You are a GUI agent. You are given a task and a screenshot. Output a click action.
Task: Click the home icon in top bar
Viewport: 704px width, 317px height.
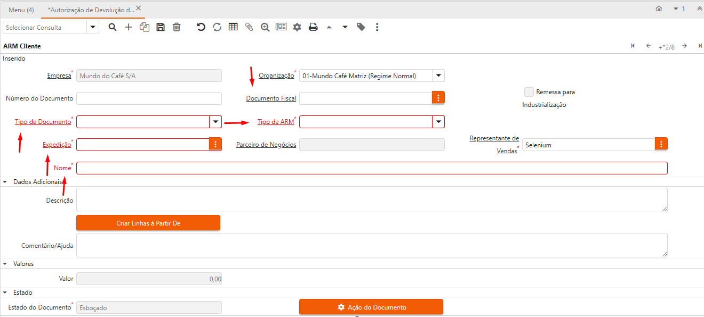[659, 9]
